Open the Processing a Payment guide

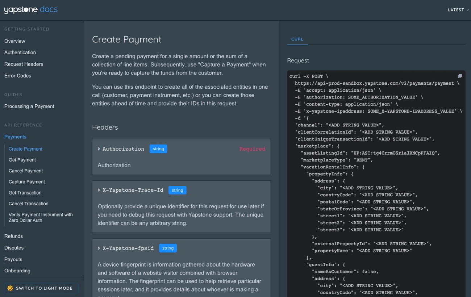(x=29, y=106)
